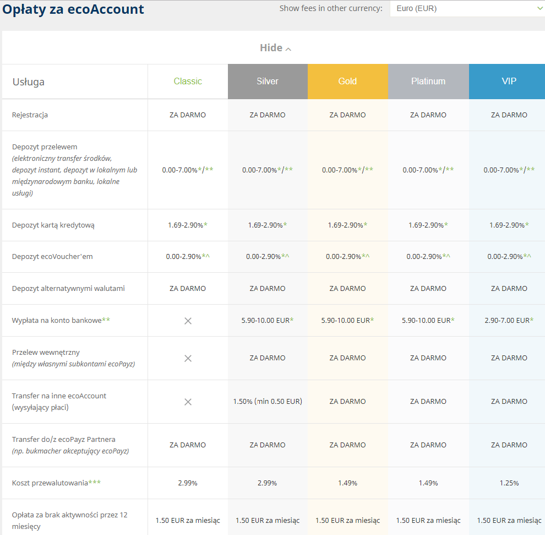The height and width of the screenshot is (535, 545).
Task: Click the 'Transfer na inne ecoAccount' row label
Action: point(59,396)
